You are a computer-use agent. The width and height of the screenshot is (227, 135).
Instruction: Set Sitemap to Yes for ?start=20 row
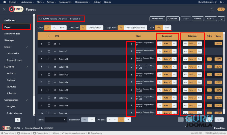tap(185, 75)
